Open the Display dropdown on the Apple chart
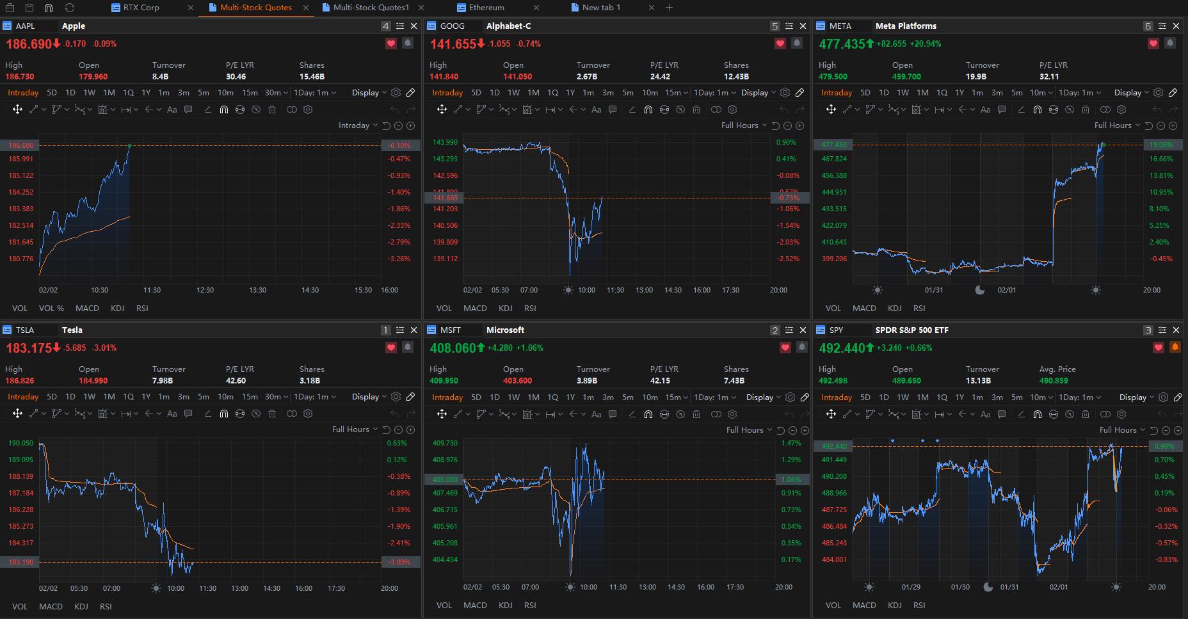Screen dimensions: 1188x619 tap(365, 92)
